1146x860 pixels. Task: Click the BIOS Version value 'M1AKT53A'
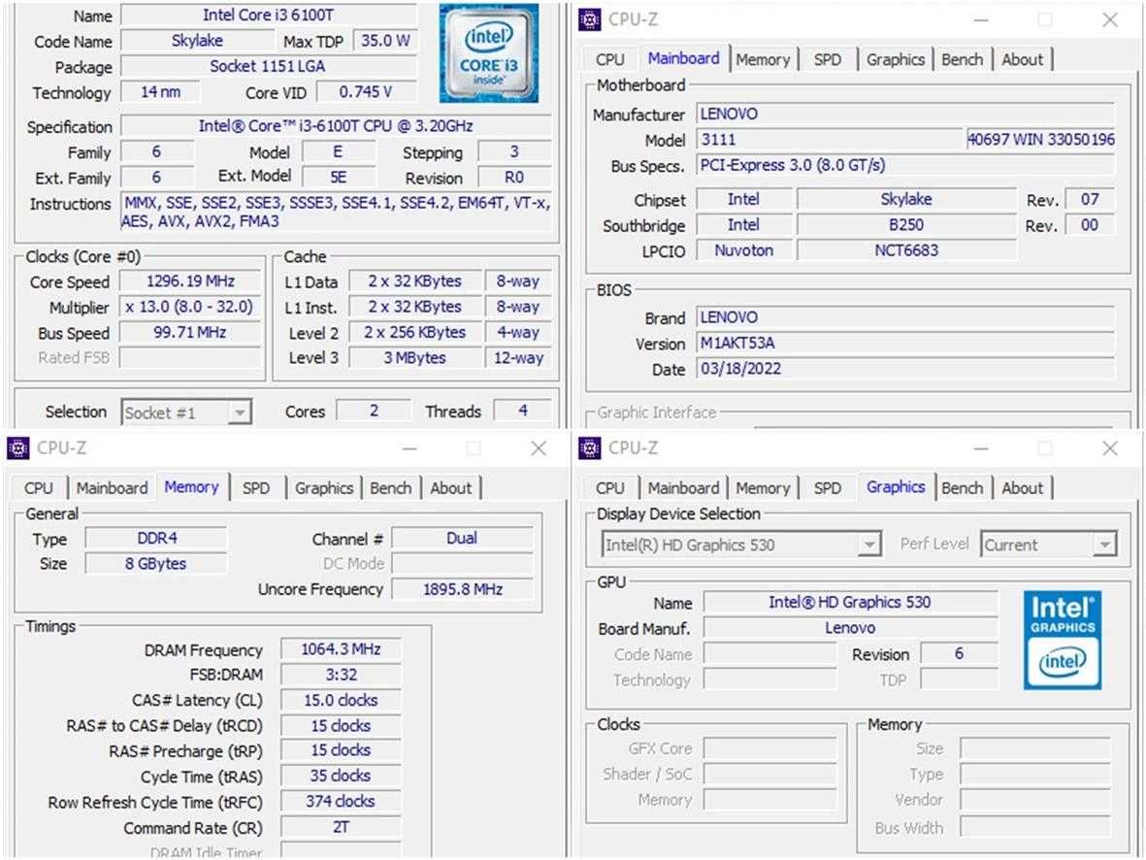tap(905, 343)
